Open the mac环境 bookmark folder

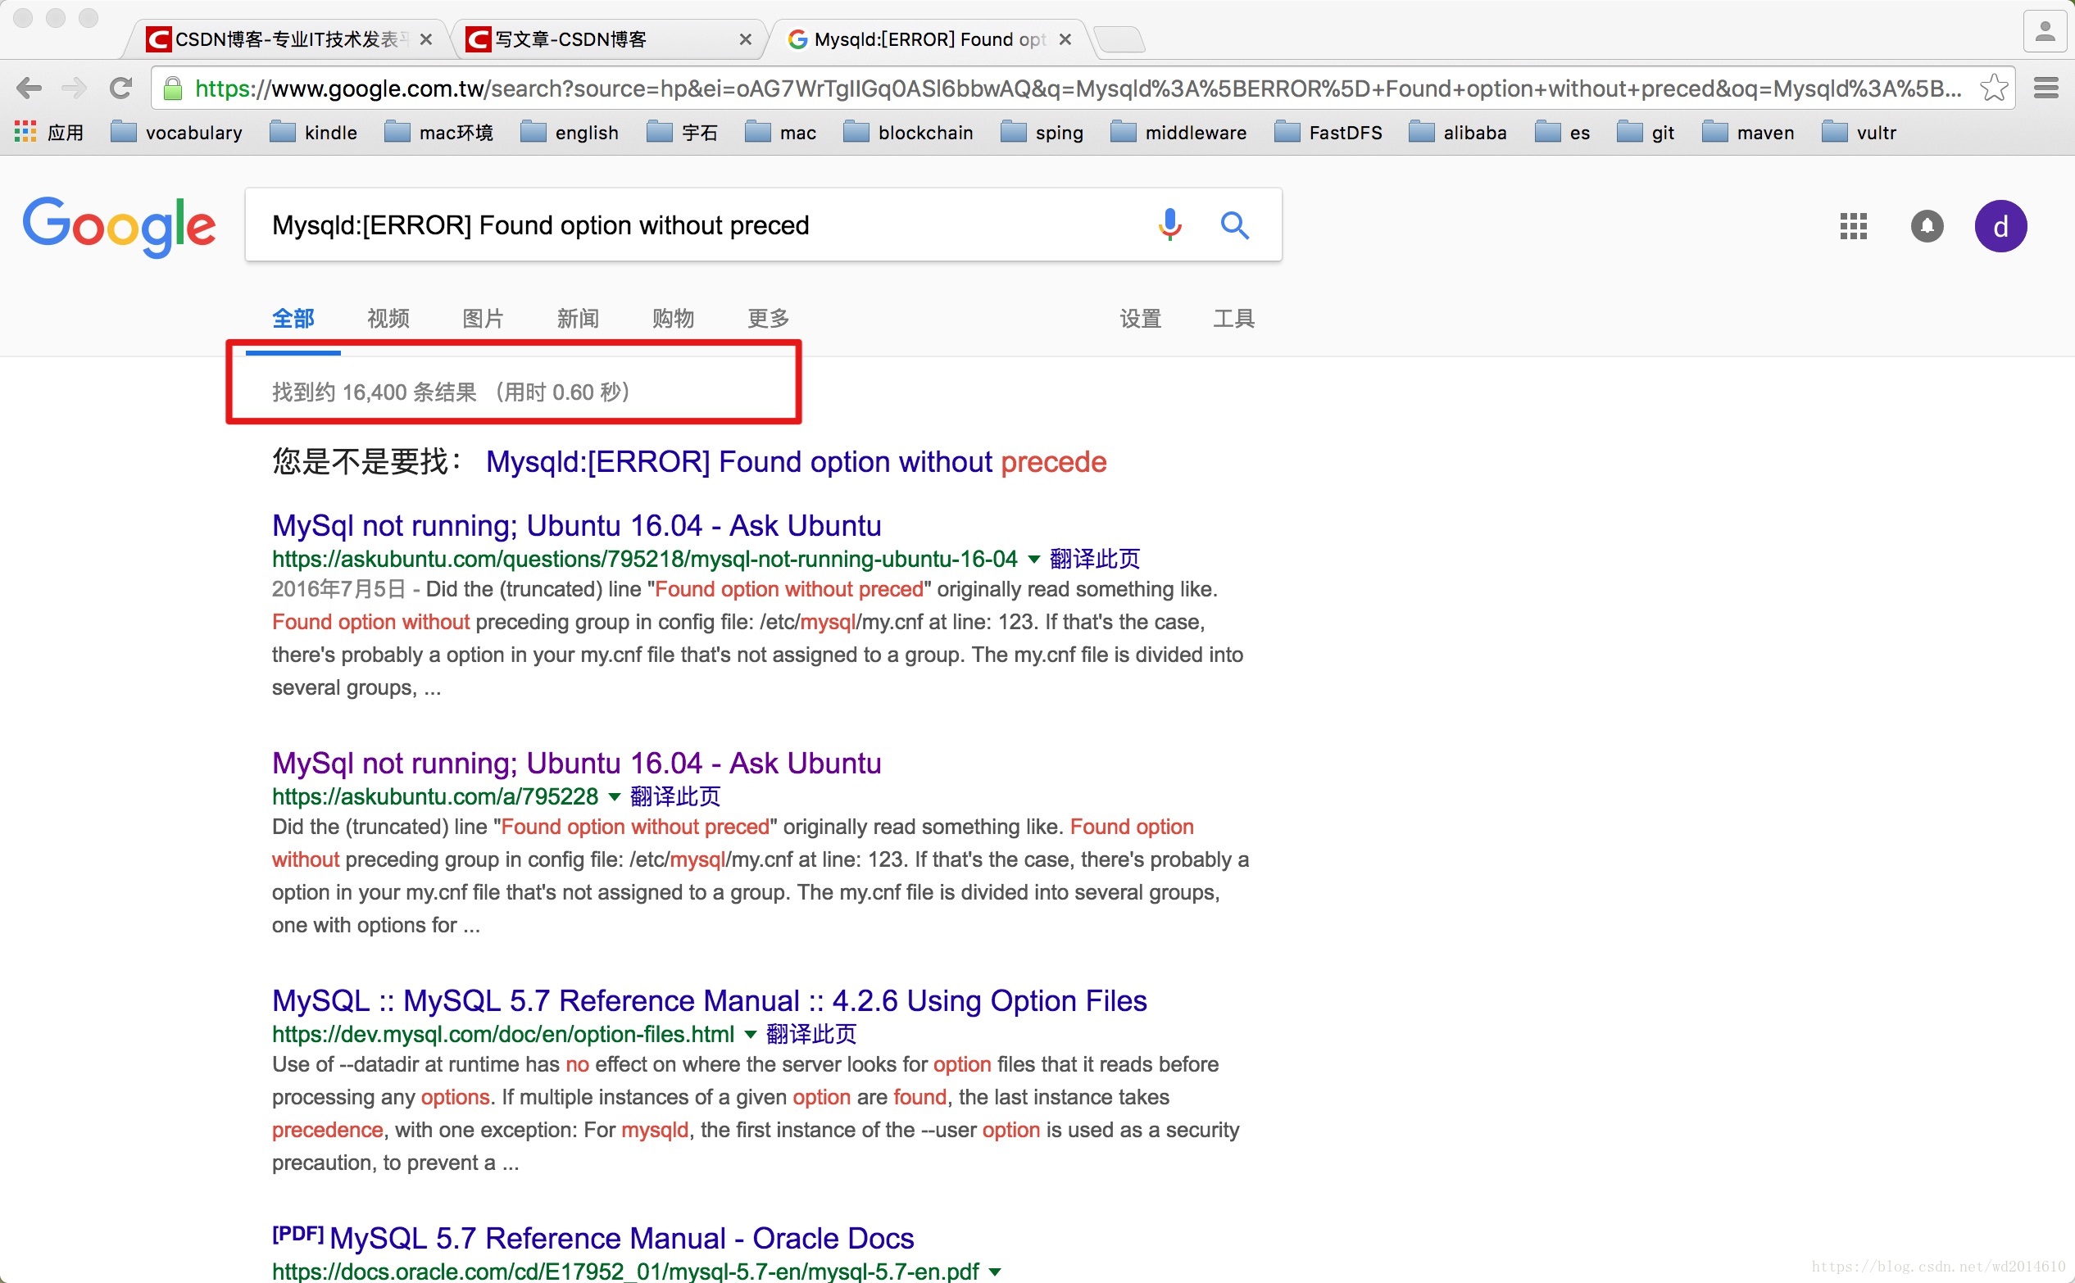[438, 133]
